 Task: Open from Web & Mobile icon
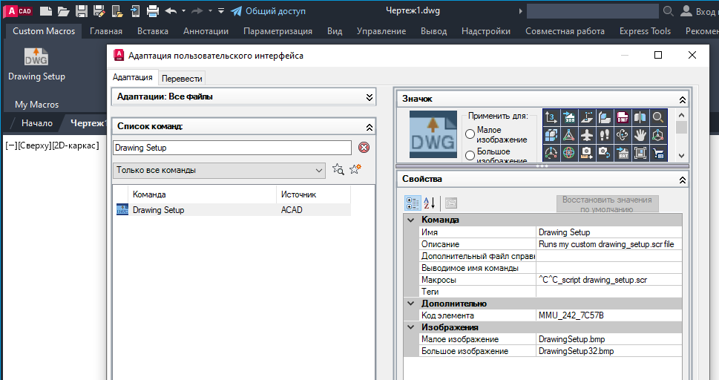(x=117, y=11)
